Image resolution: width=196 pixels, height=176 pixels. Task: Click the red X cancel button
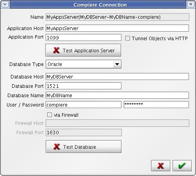(160, 165)
